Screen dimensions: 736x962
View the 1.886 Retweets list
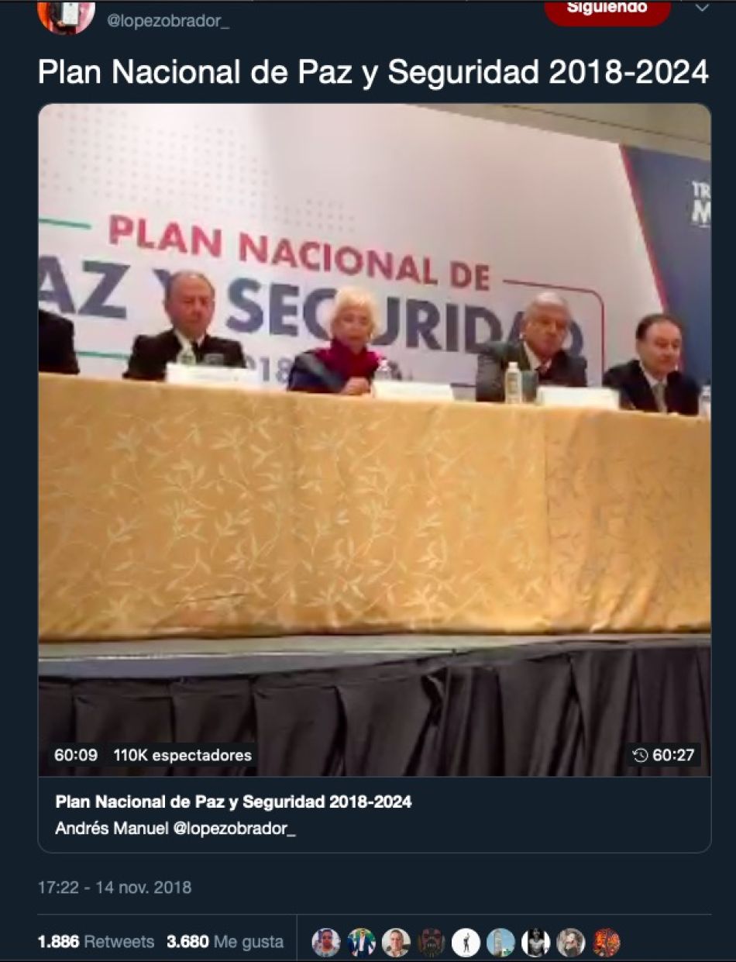[x=96, y=942]
